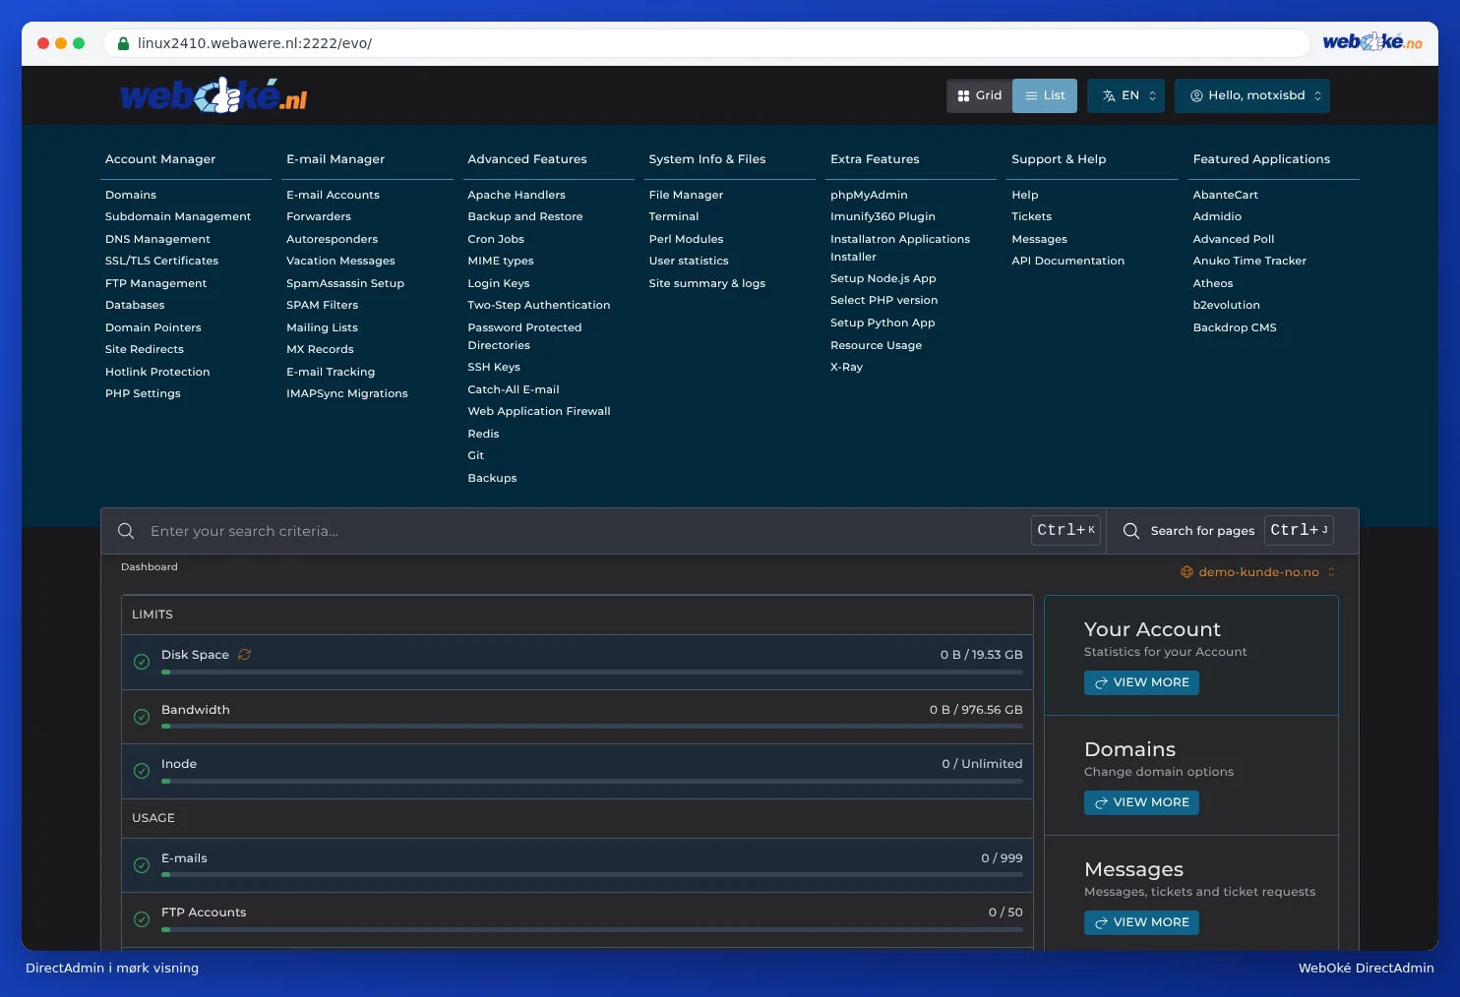The width and height of the screenshot is (1460, 997).
Task: Open the EN language dropdown
Action: point(1125,95)
